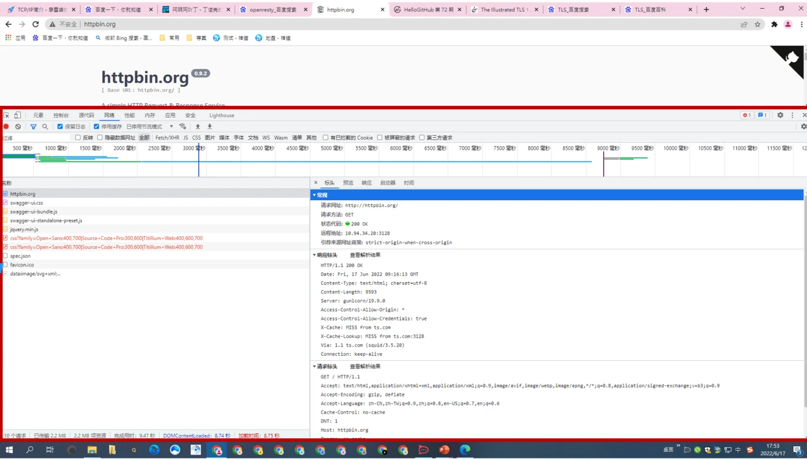The width and height of the screenshot is (807, 459).
Task: Click the record network log button
Action: pos(6,127)
